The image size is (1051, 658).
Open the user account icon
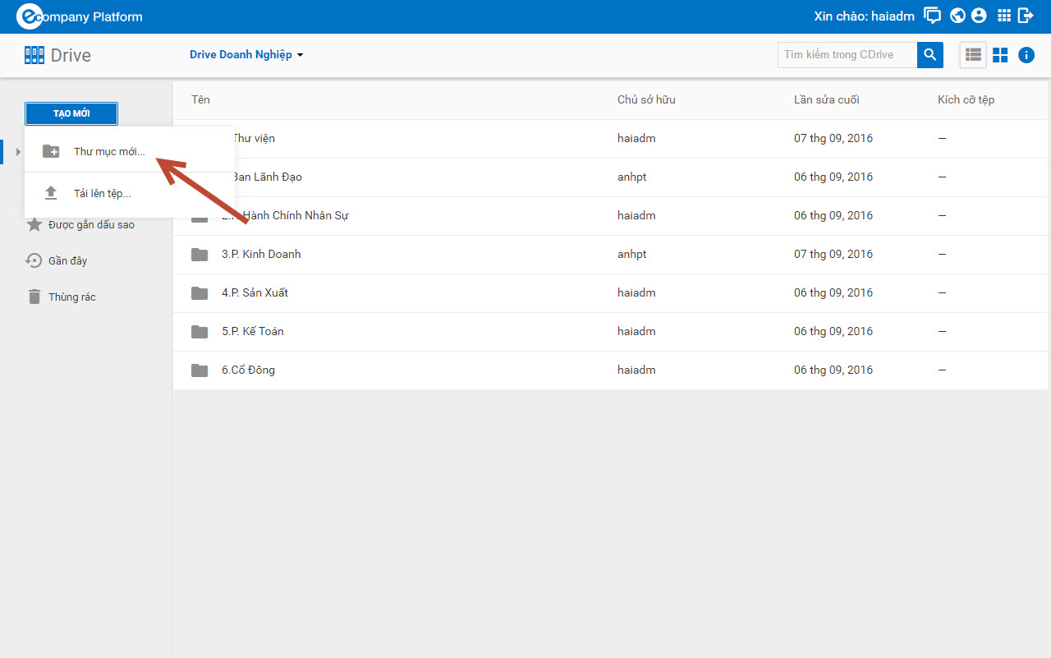[x=978, y=16]
